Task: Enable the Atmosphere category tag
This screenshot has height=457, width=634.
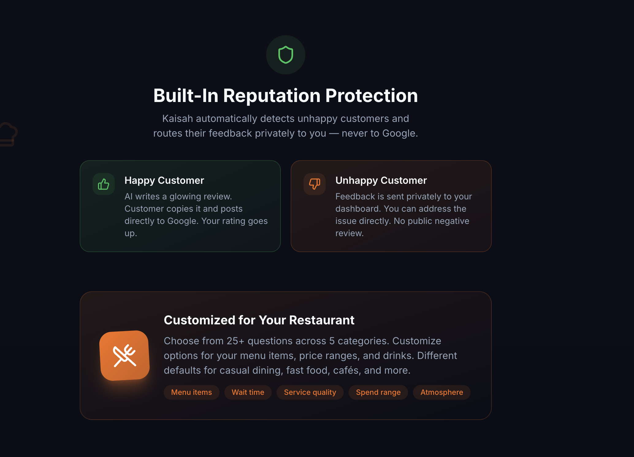Action: (441, 392)
